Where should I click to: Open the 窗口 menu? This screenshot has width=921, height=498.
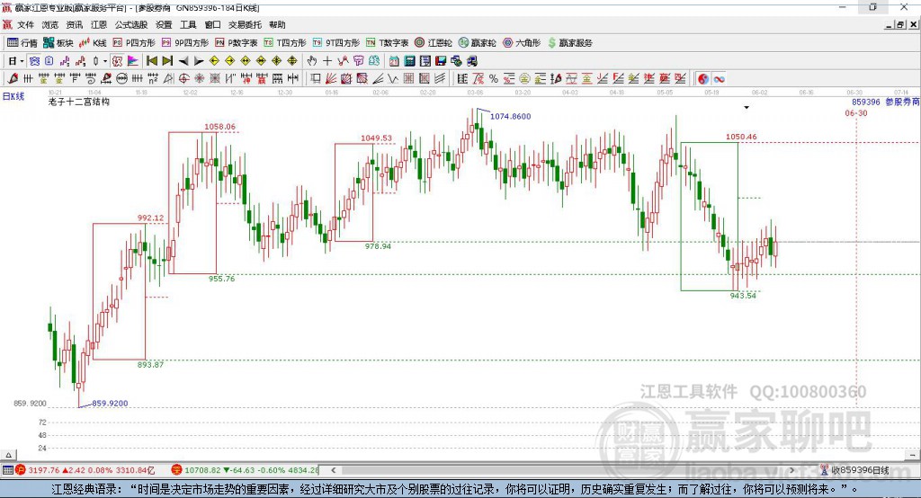[212, 24]
